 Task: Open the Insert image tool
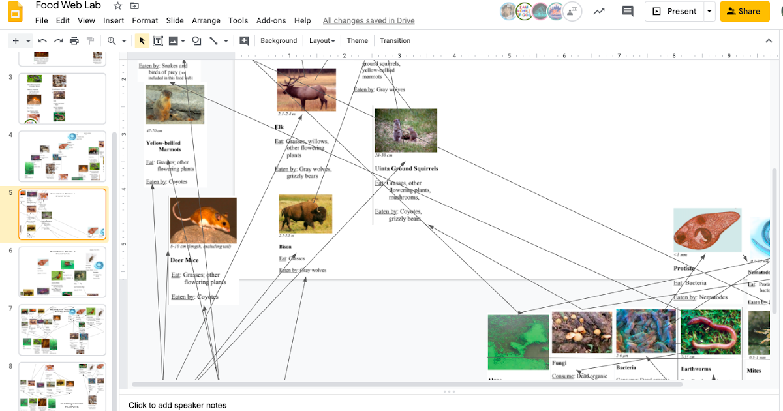pos(174,40)
